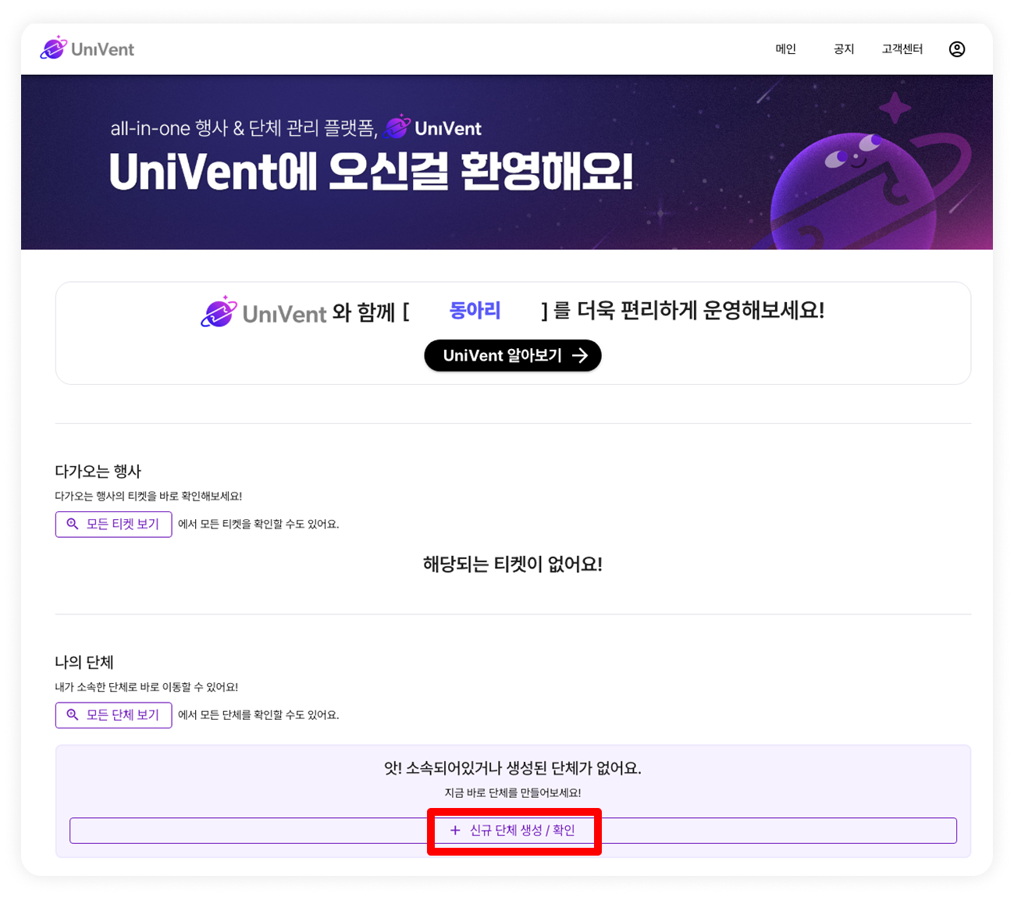Open the 고객센터 support menu
Viewport: 1014px width, 897px height.
(902, 49)
